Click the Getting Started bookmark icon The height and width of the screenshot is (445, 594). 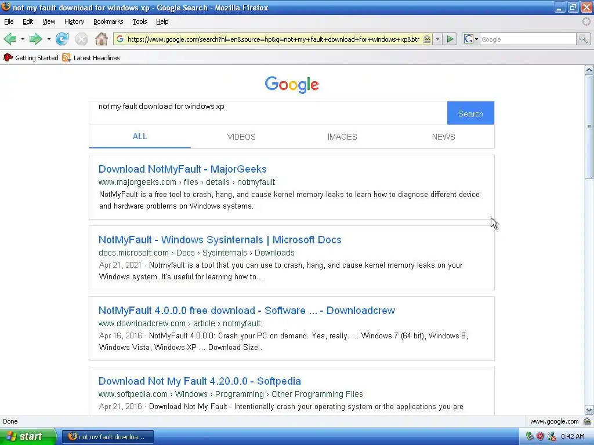(8, 57)
